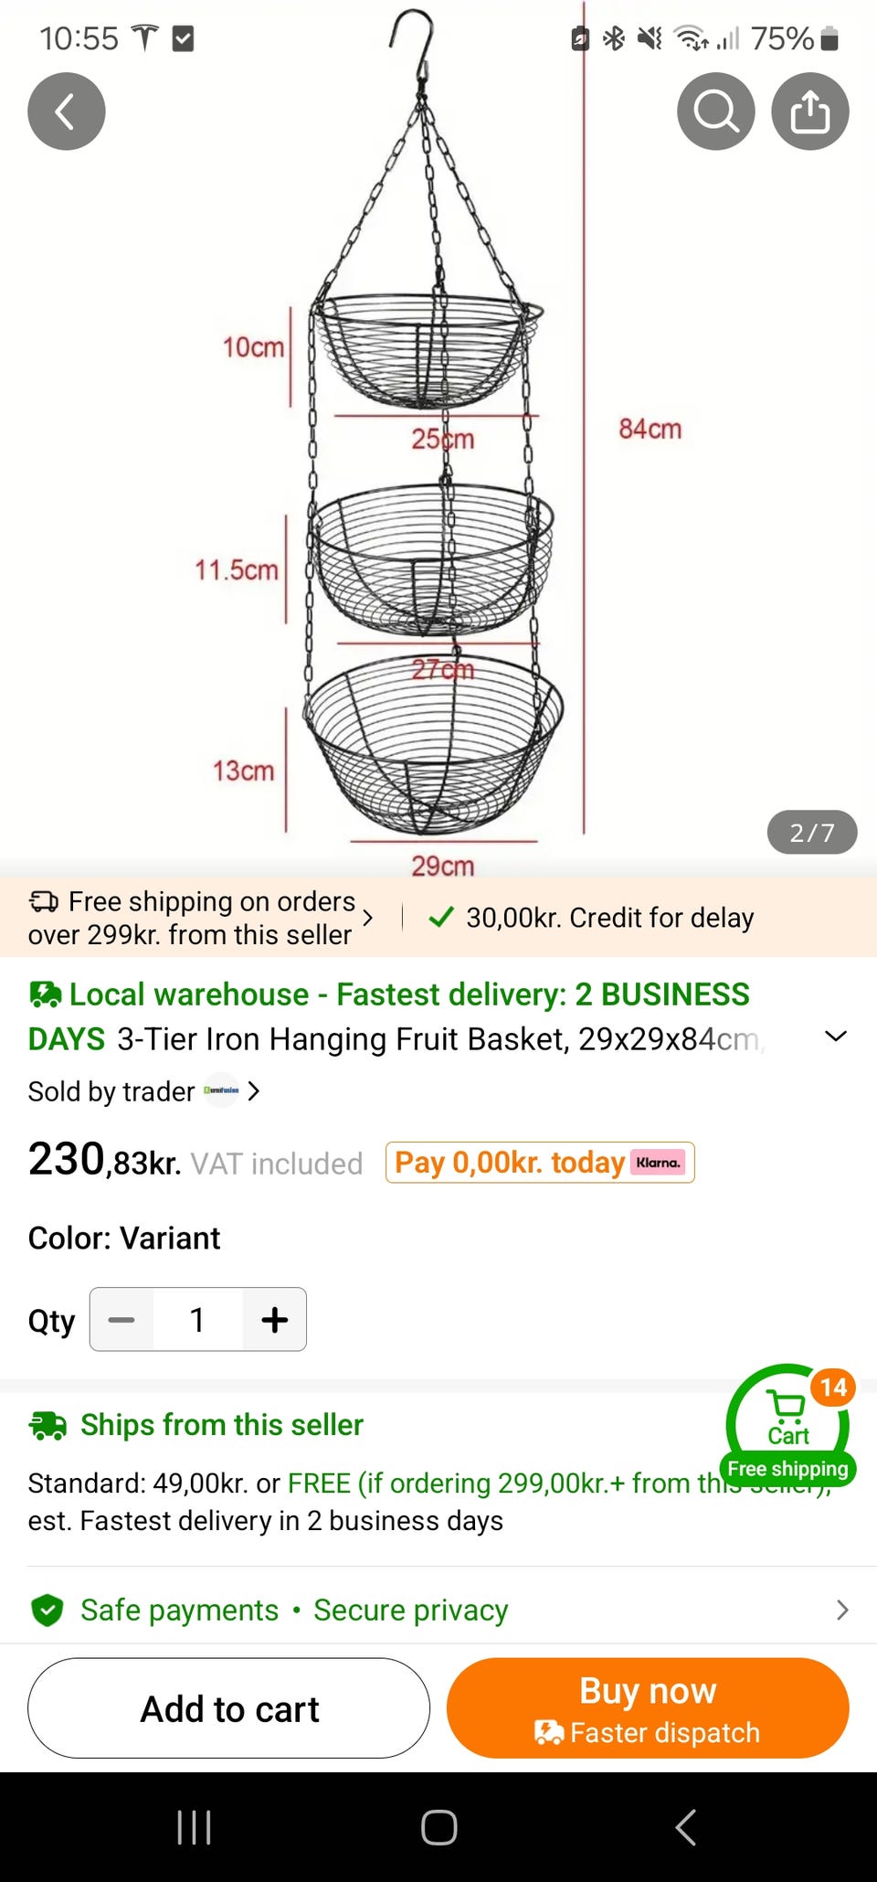Open free shipping details chevron
Viewport: 877px width, 1882px height.
point(367,918)
